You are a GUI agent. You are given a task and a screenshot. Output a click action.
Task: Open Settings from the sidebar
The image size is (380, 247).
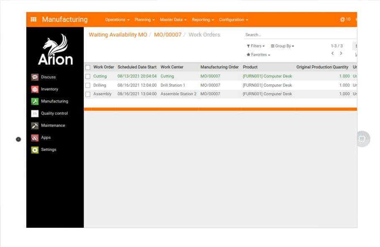49,150
